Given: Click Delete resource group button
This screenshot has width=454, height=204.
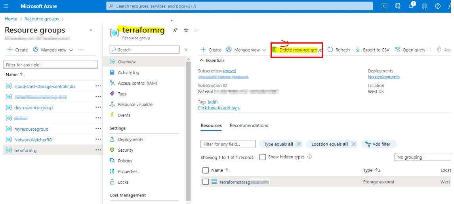Looking at the screenshot, I should click(297, 50).
